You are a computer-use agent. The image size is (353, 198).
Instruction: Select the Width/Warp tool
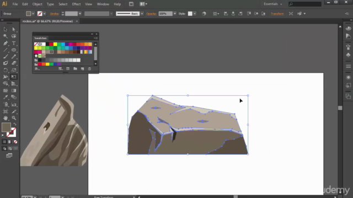(6, 77)
